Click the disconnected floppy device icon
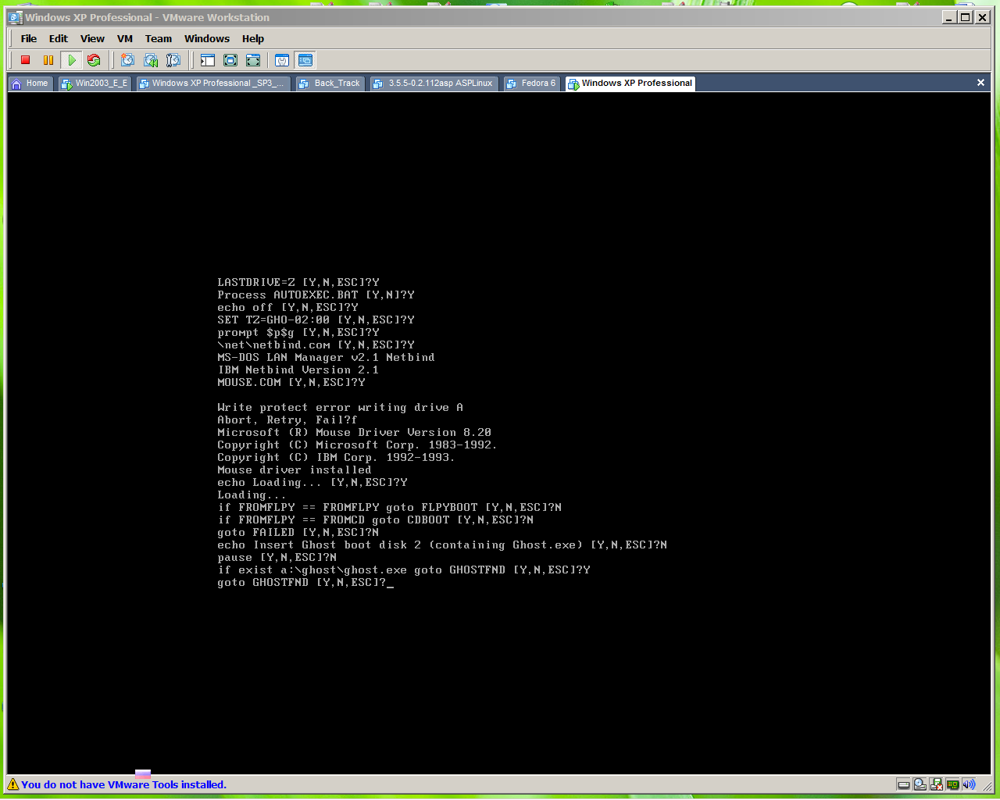 tap(936, 784)
